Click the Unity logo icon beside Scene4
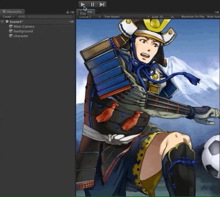Screen dimensions: 220x197 tap(7, 22)
